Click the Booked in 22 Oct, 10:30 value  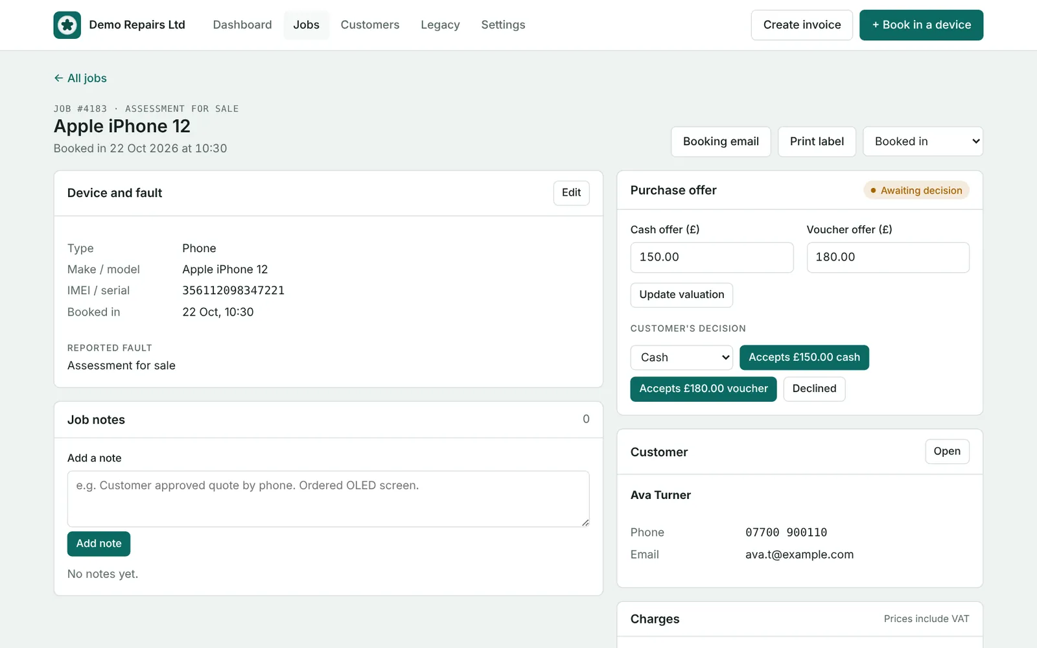coord(218,312)
